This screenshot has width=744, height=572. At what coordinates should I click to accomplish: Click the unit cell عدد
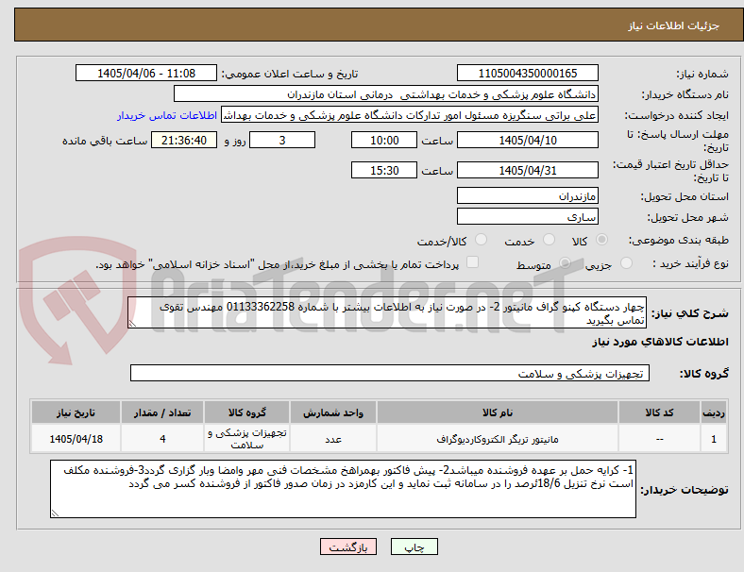[x=333, y=439]
